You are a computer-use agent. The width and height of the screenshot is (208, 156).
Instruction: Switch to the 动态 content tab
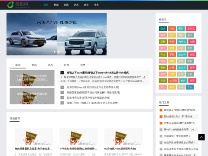click(50, 65)
